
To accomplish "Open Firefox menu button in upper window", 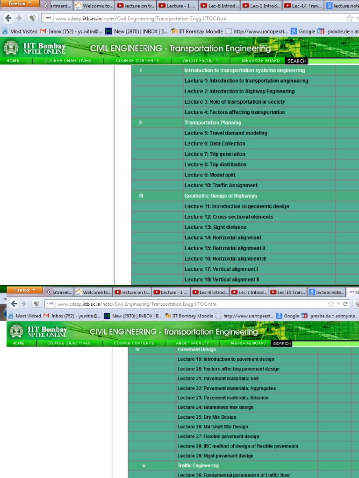I will point(20,4).
